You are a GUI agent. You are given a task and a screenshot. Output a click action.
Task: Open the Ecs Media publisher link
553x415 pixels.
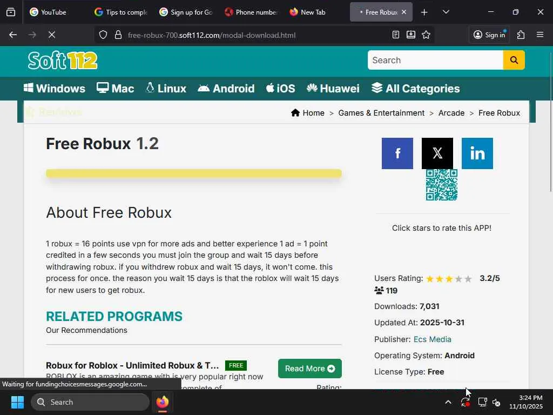click(433, 339)
